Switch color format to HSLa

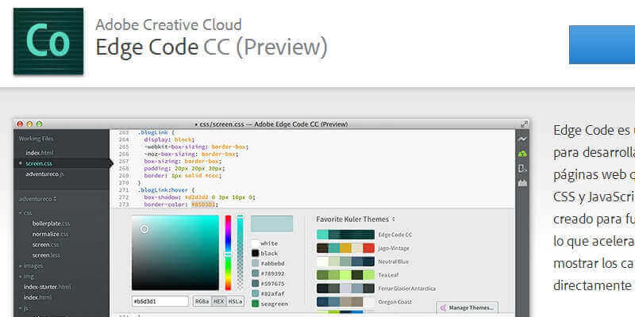coord(236,301)
